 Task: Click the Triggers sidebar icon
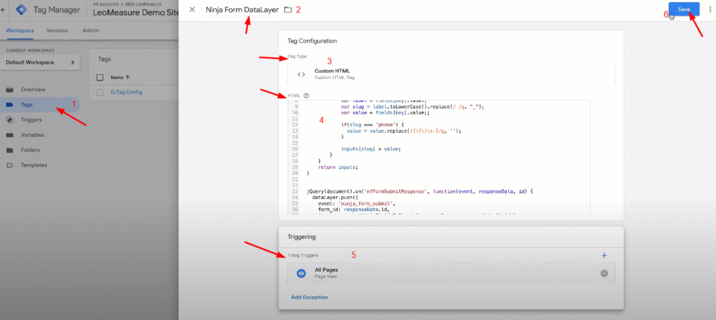(x=10, y=119)
